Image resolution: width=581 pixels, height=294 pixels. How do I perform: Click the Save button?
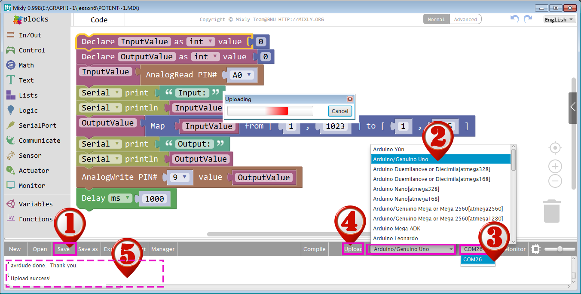click(x=64, y=249)
